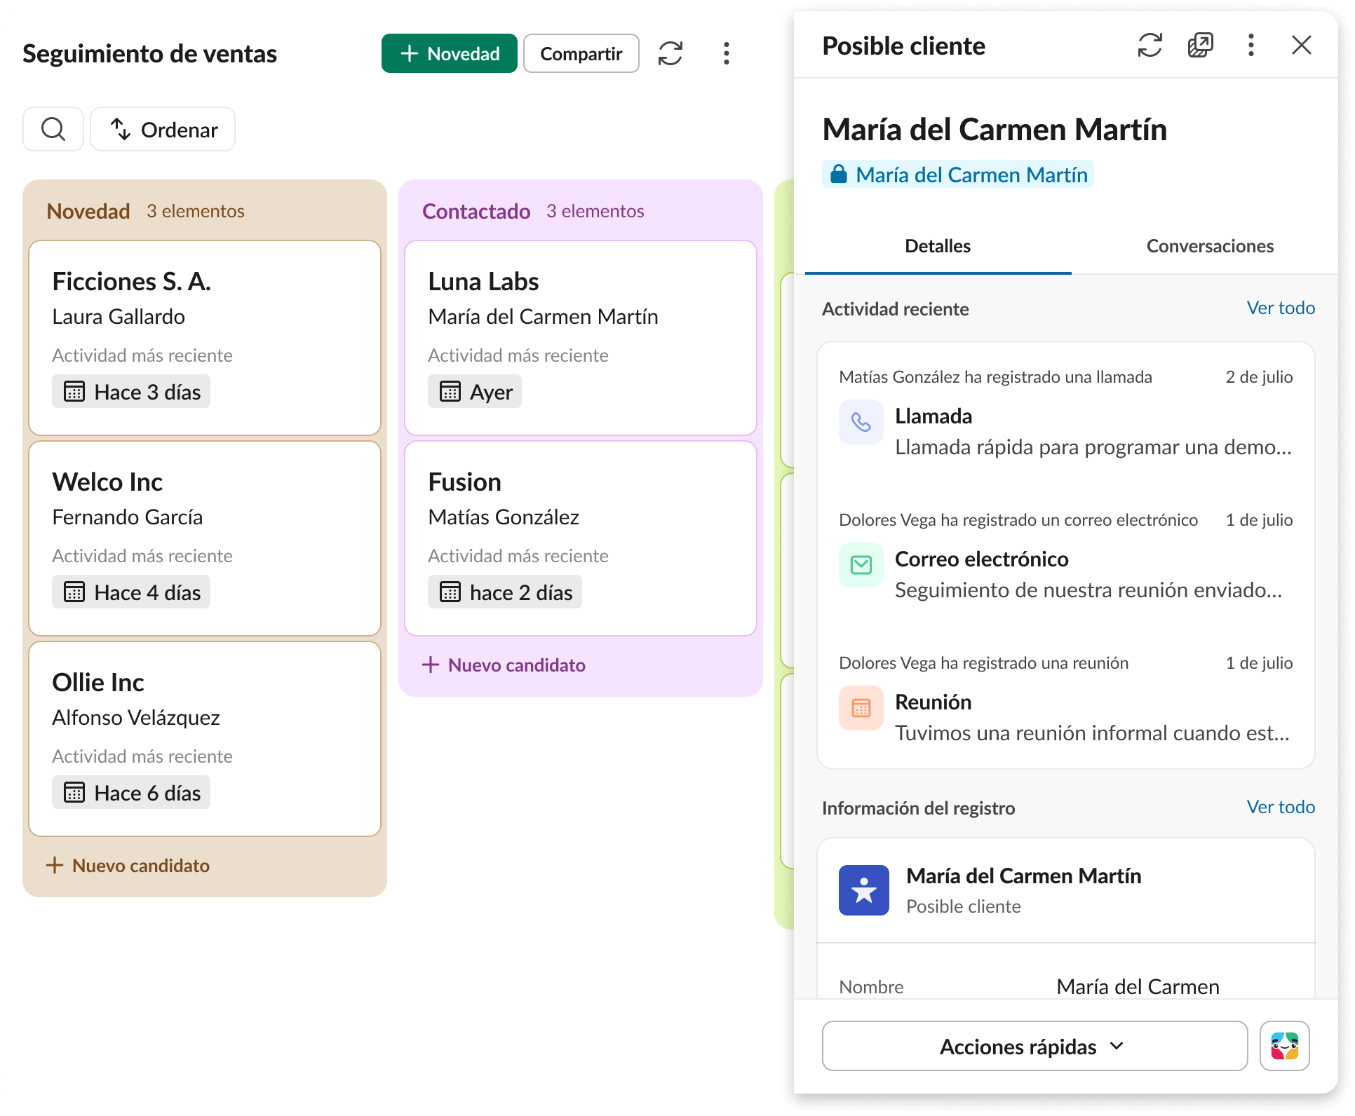The width and height of the screenshot is (1355, 1116).
Task: Click the Slack-colored assistant icon button
Action: pyautogui.click(x=1285, y=1046)
